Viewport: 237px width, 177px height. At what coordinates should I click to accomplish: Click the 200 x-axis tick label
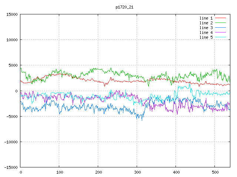click(x=98, y=172)
